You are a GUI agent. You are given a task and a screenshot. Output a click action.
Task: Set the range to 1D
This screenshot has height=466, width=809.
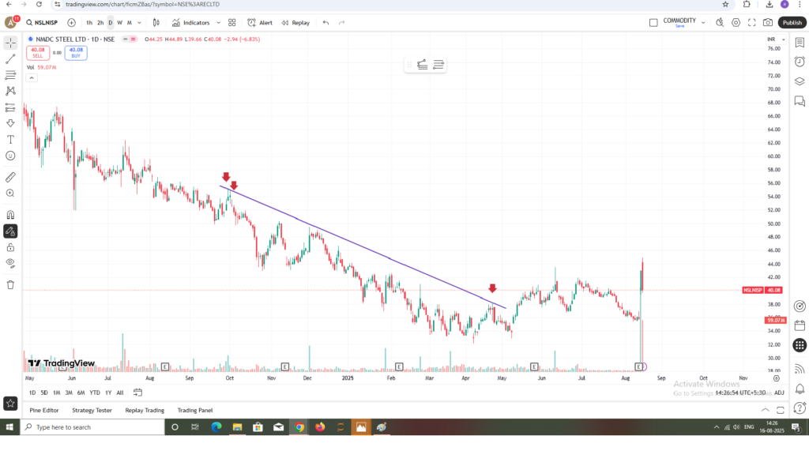(x=32, y=393)
